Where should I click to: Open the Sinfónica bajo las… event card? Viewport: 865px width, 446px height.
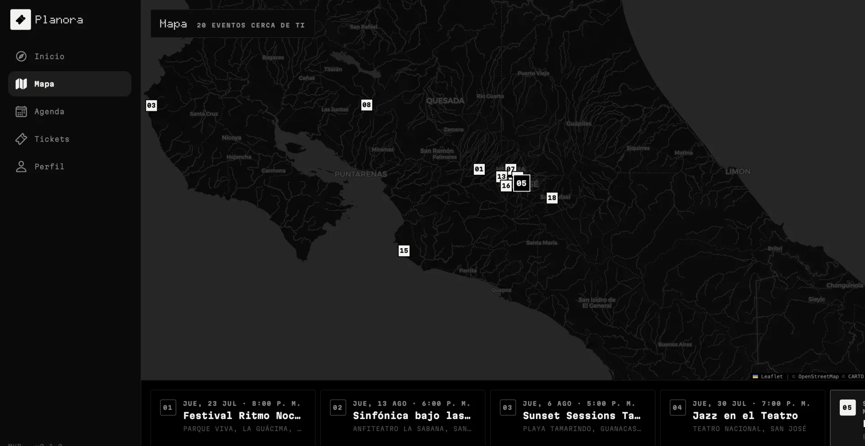click(403, 418)
